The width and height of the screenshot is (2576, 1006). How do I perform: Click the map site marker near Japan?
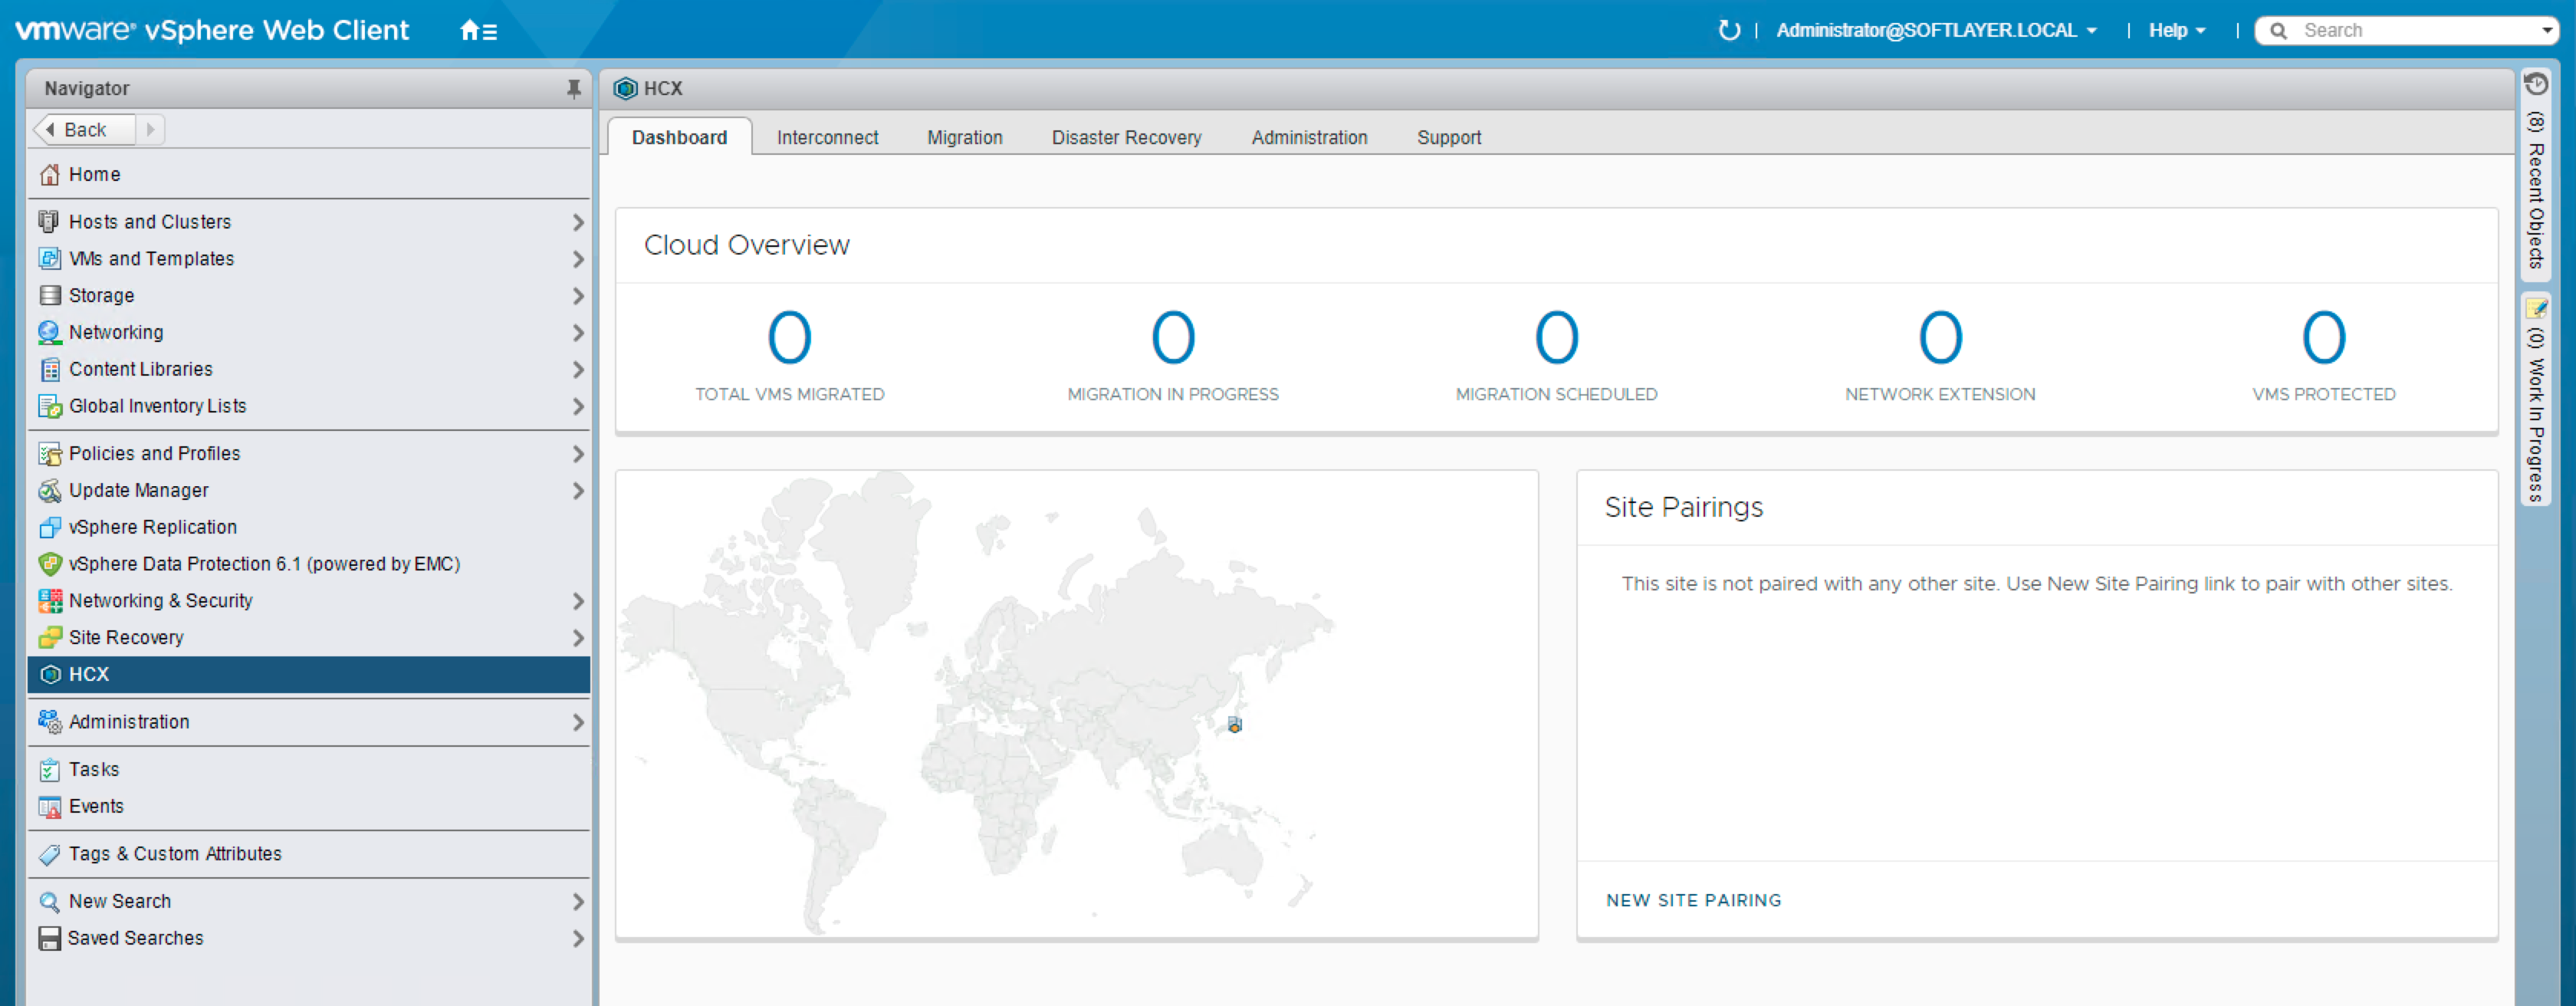coord(1235,724)
